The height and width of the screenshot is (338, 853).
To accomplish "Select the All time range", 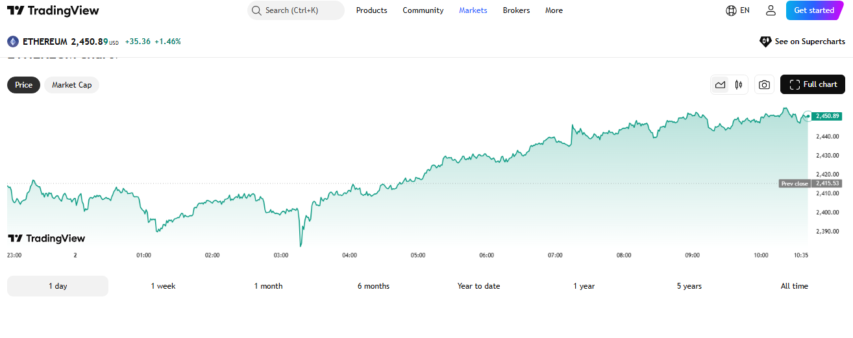I will click(x=795, y=286).
